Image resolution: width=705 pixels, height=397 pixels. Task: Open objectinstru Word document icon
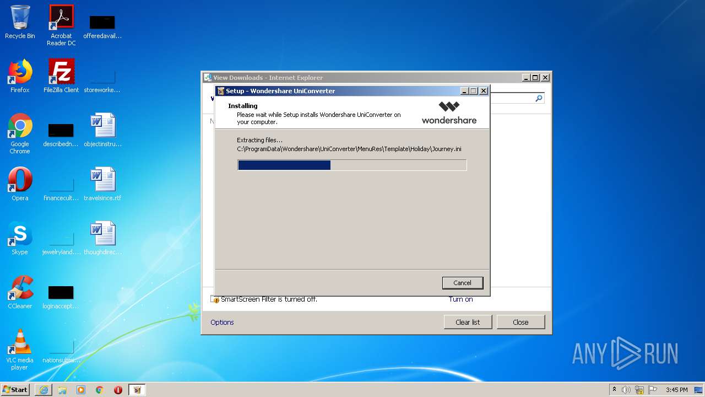pyautogui.click(x=102, y=130)
